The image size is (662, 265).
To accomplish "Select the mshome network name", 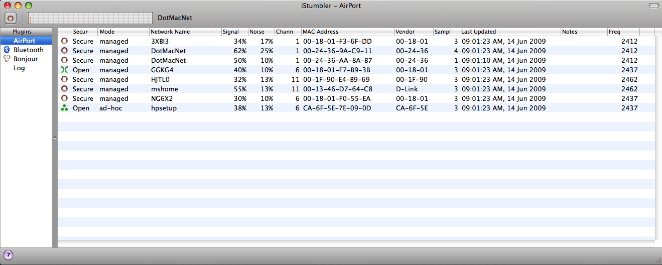I will coord(165,89).
